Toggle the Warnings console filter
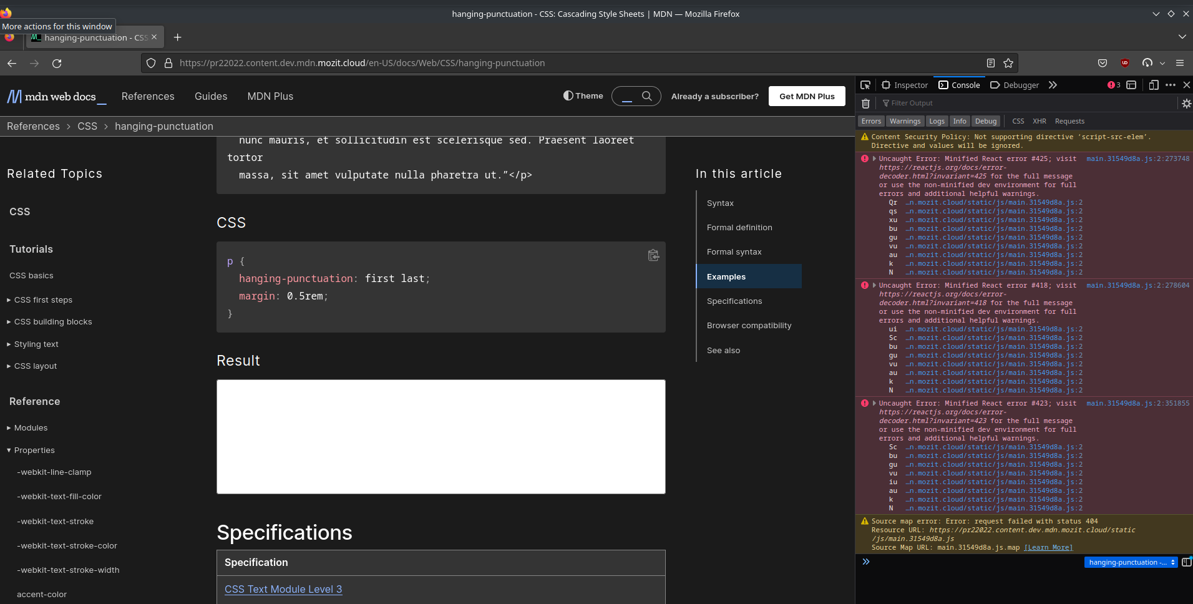This screenshot has height=604, width=1193. pos(905,121)
